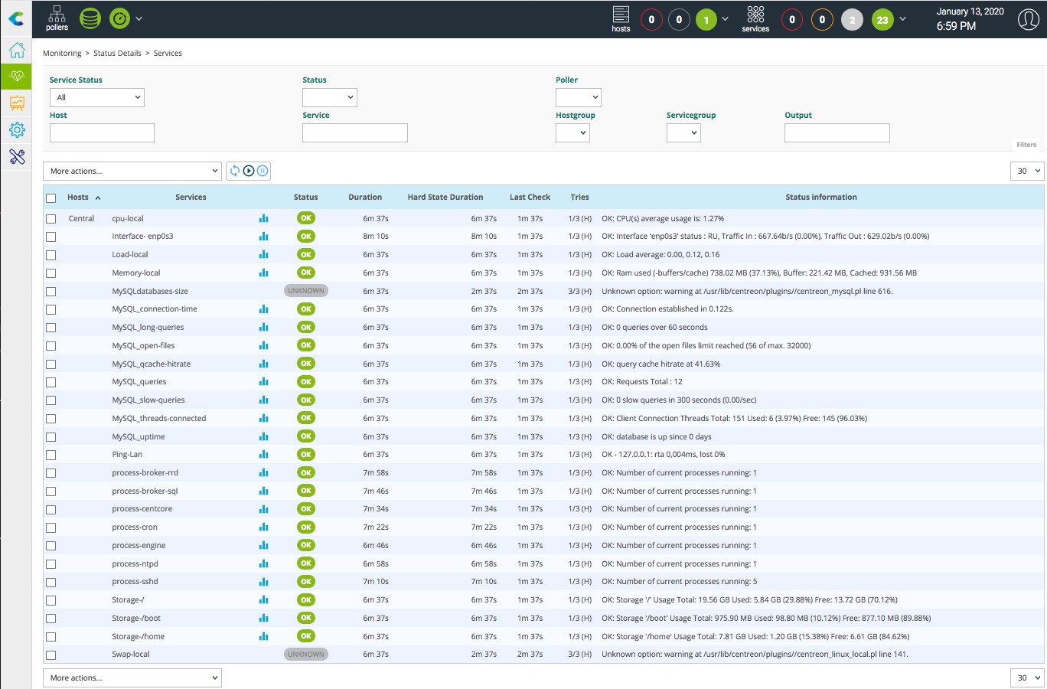Open the user profile icon
Viewport: 1047px width, 689px height.
1028,19
